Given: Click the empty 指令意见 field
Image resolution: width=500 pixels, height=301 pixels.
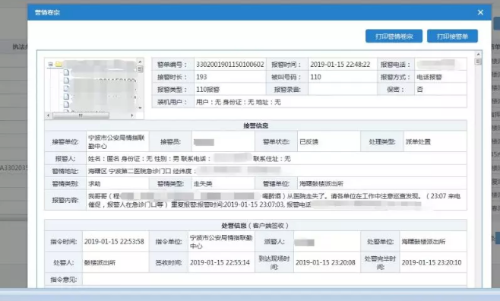Looking at the screenshot, I should 274,279.
